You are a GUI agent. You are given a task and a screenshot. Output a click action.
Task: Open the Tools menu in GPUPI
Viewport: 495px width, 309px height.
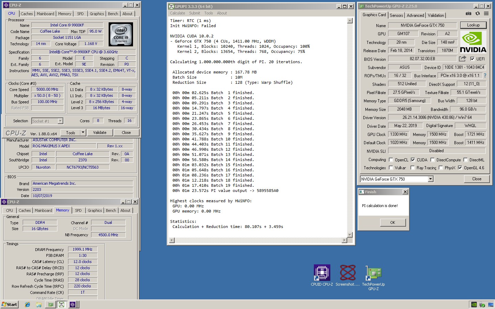(x=209, y=13)
